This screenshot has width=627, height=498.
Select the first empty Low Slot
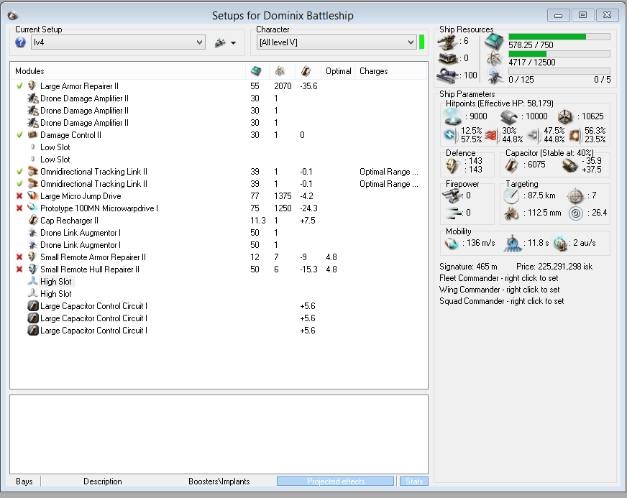coord(218,147)
